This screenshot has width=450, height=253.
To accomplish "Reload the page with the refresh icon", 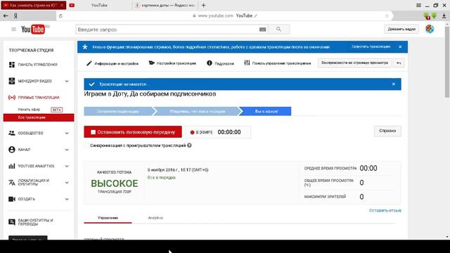I will point(60,15).
